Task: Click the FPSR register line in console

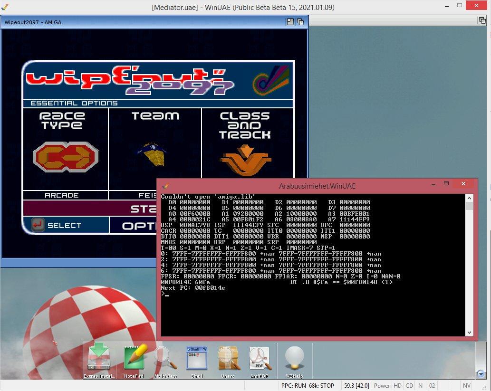Action: pos(280,277)
